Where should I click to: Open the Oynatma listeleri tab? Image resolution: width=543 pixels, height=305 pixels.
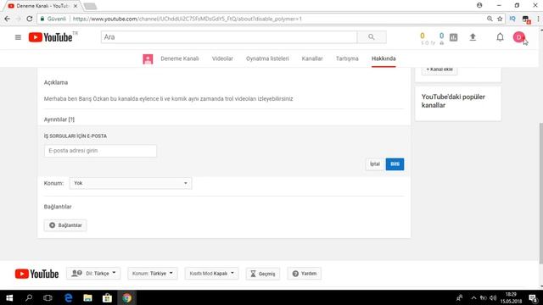[x=267, y=58]
